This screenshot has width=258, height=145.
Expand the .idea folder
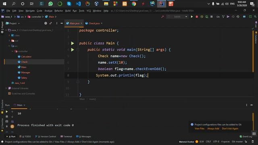9,35
